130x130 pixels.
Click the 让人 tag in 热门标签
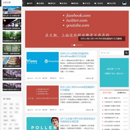pos(17,104)
